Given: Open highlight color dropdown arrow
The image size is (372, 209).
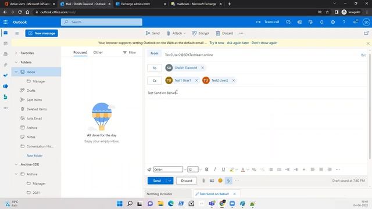Looking at the screenshot, I should (237, 170).
